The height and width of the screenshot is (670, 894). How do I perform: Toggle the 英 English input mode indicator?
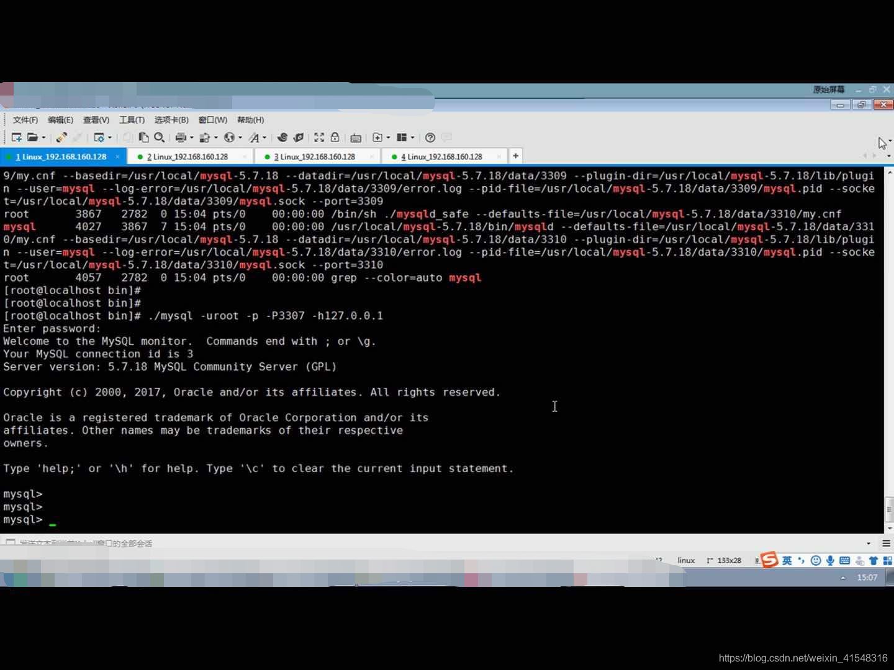point(787,560)
